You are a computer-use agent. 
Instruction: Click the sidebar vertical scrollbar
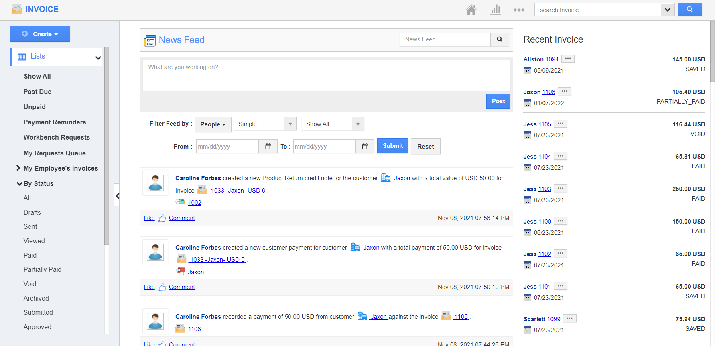pos(107,146)
